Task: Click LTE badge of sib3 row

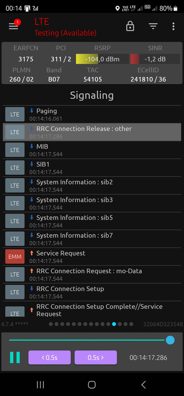Action: [x=15, y=203]
